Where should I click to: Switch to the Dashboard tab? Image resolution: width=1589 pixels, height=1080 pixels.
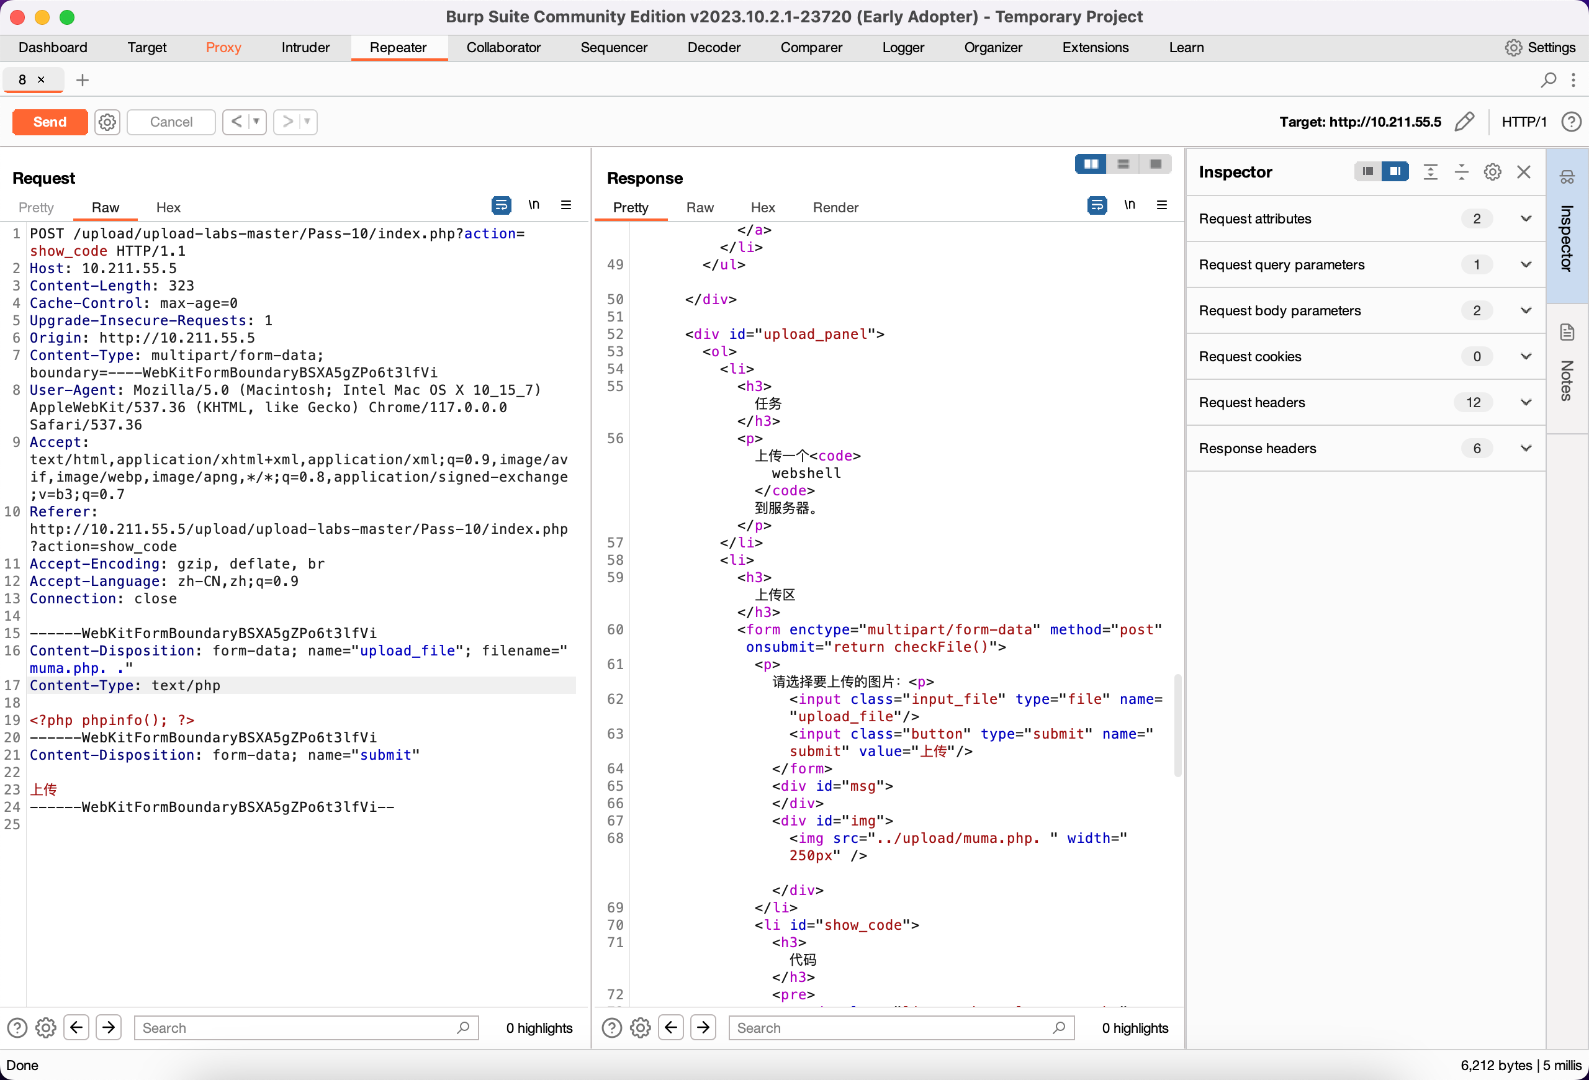click(53, 47)
